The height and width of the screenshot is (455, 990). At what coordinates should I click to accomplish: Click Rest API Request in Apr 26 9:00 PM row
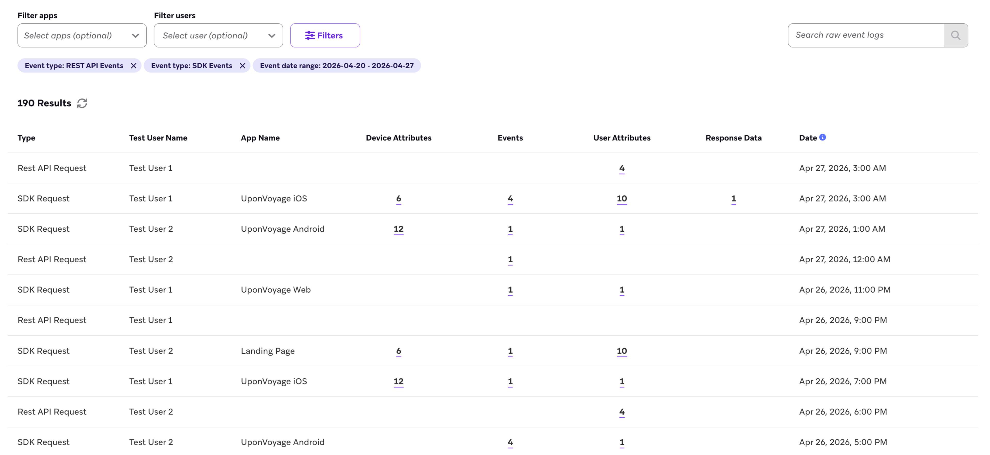click(52, 320)
